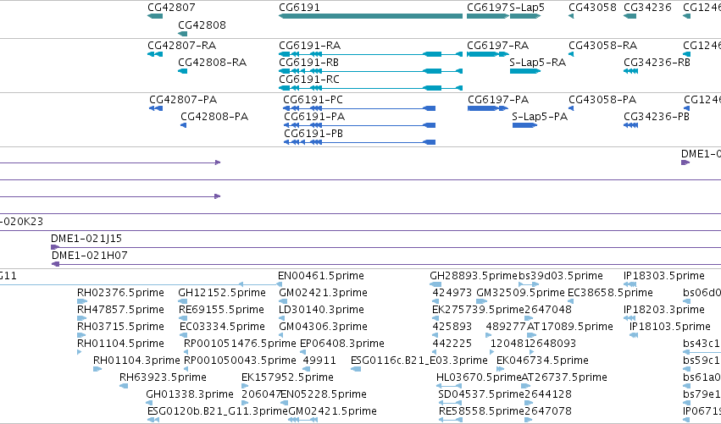
Task: Click the RH03715.5prime EST label
Action: tap(120, 327)
